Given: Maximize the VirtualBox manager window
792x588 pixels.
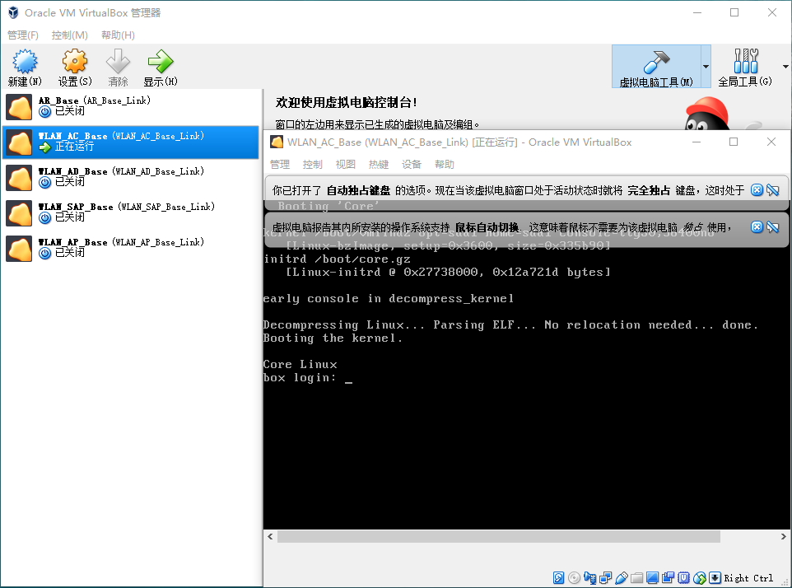Looking at the screenshot, I should tap(734, 12).
